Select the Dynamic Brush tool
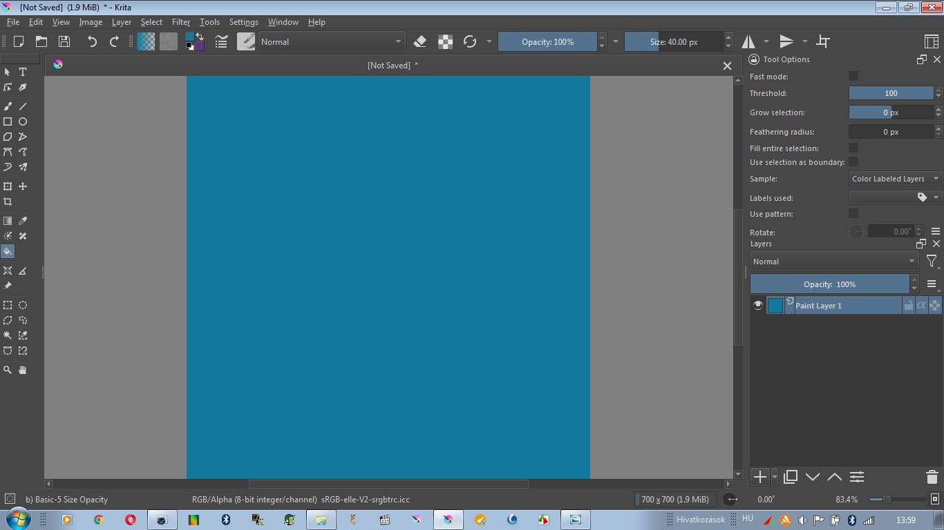944x530 pixels. [x=8, y=167]
